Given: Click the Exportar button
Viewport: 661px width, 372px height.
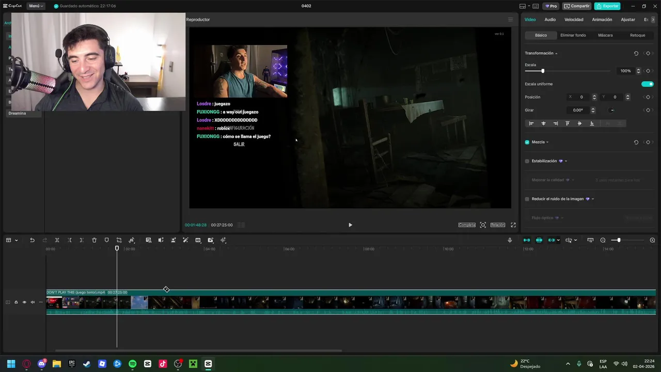Looking at the screenshot, I should click(607, 6).
